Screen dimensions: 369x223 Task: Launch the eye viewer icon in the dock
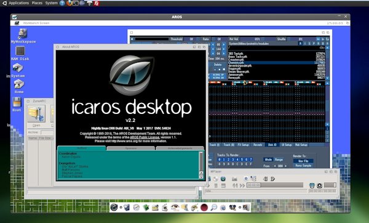(175, 208)
